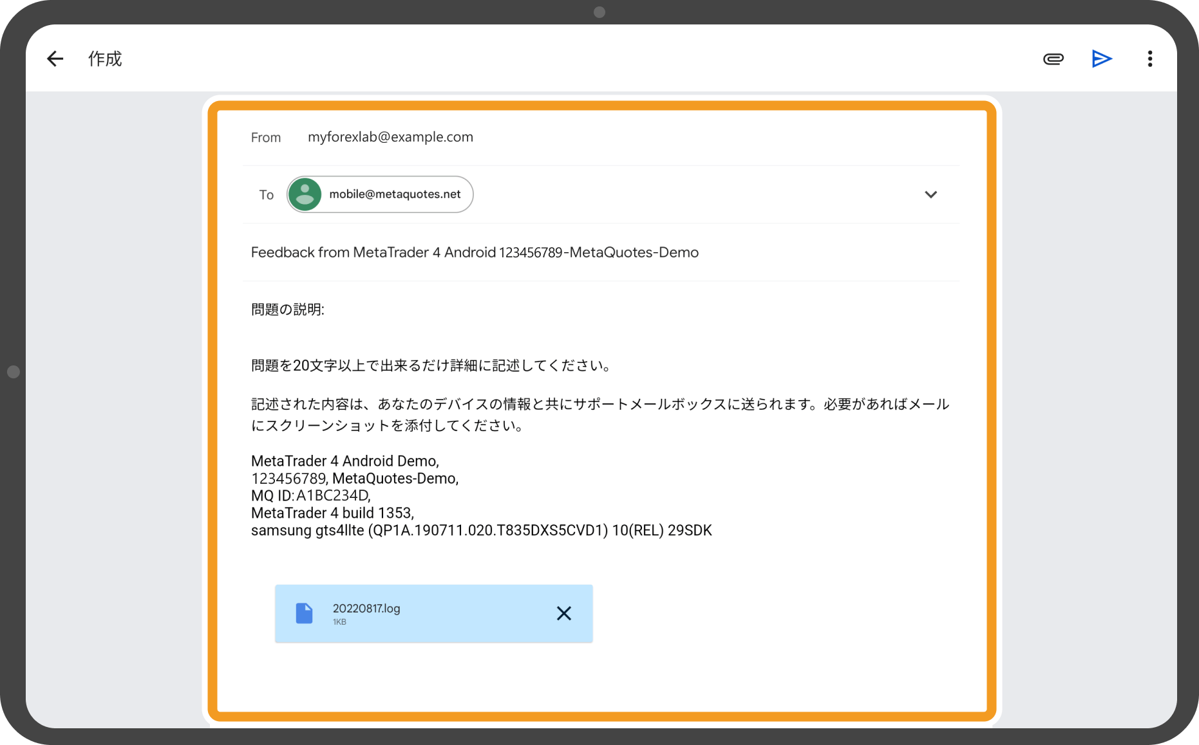Image resolution: width=1199 pixels, height=745 pixels.
Task: Click the From address myforexlab@example.com
Action: tap(390, 137)
